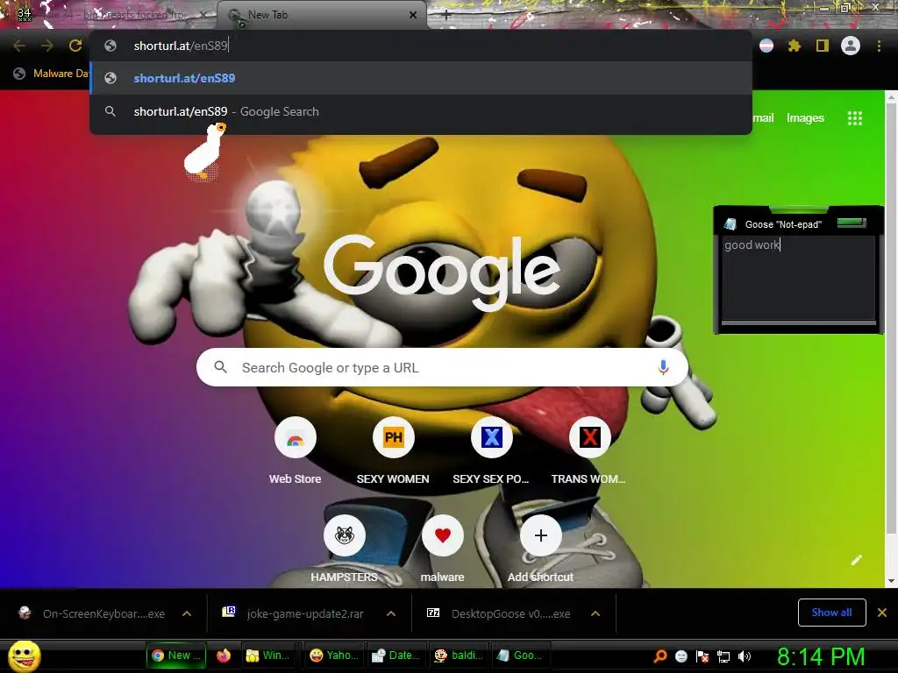Switch to the Yaho... taskbar window
The width and height of the screenshot is (898, 673).
coord(334,655)
